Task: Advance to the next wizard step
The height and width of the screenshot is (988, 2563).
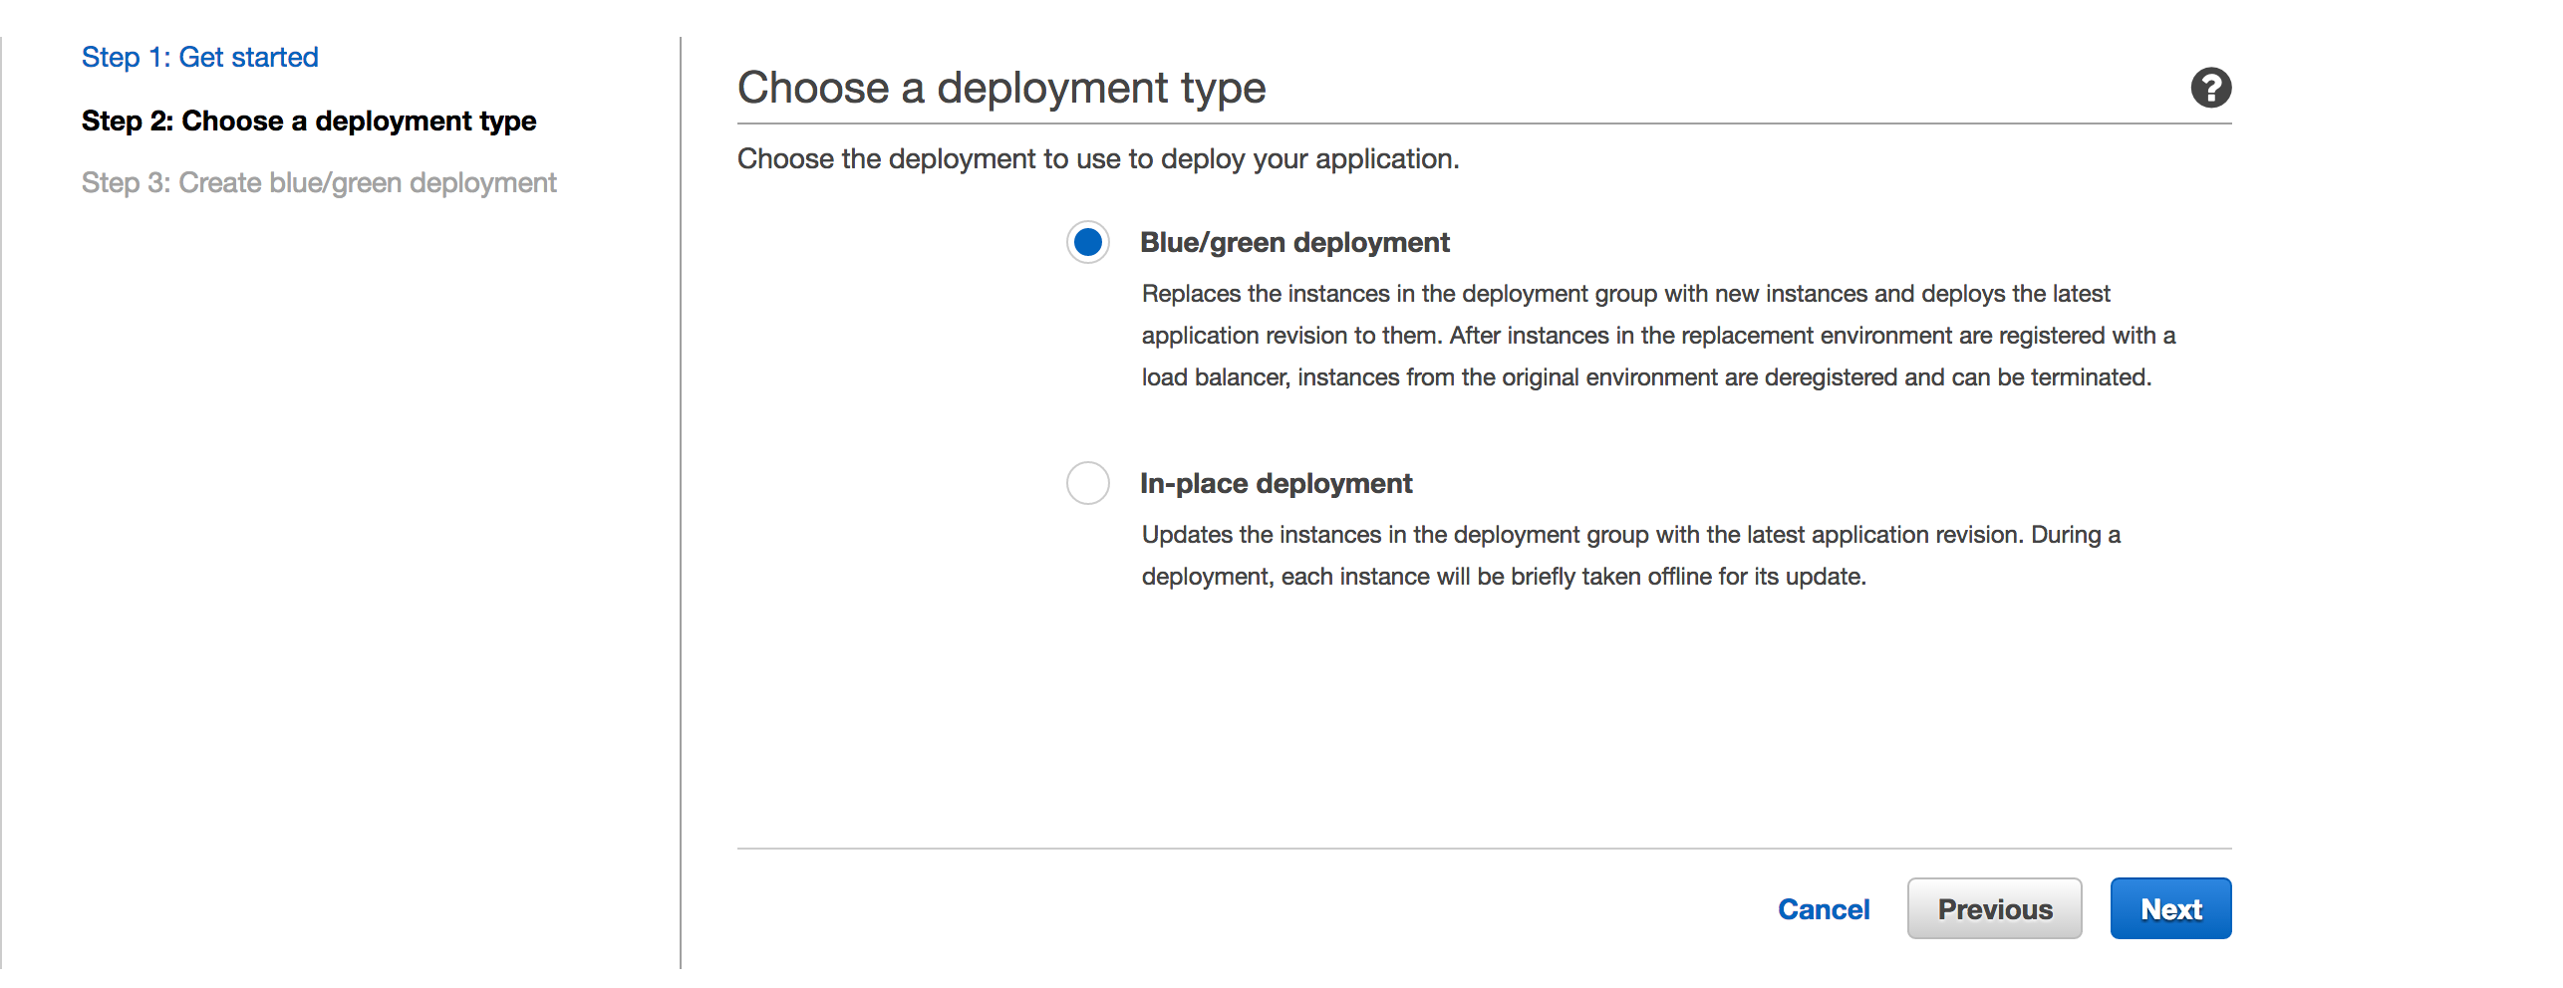Action: point(2170,908)
